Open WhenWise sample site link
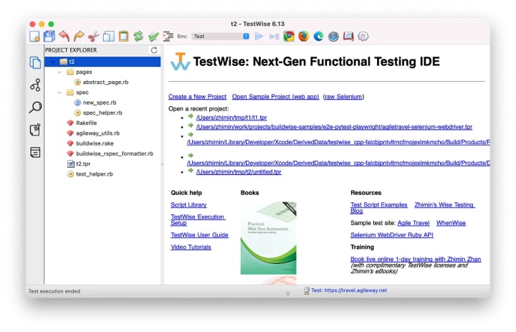 click(x=451, y=223)
